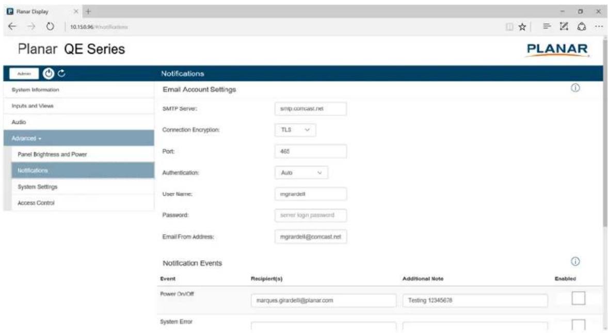Click the SMTP Server input field
This screenshot has height=333, width=608.
pos(311,108)
